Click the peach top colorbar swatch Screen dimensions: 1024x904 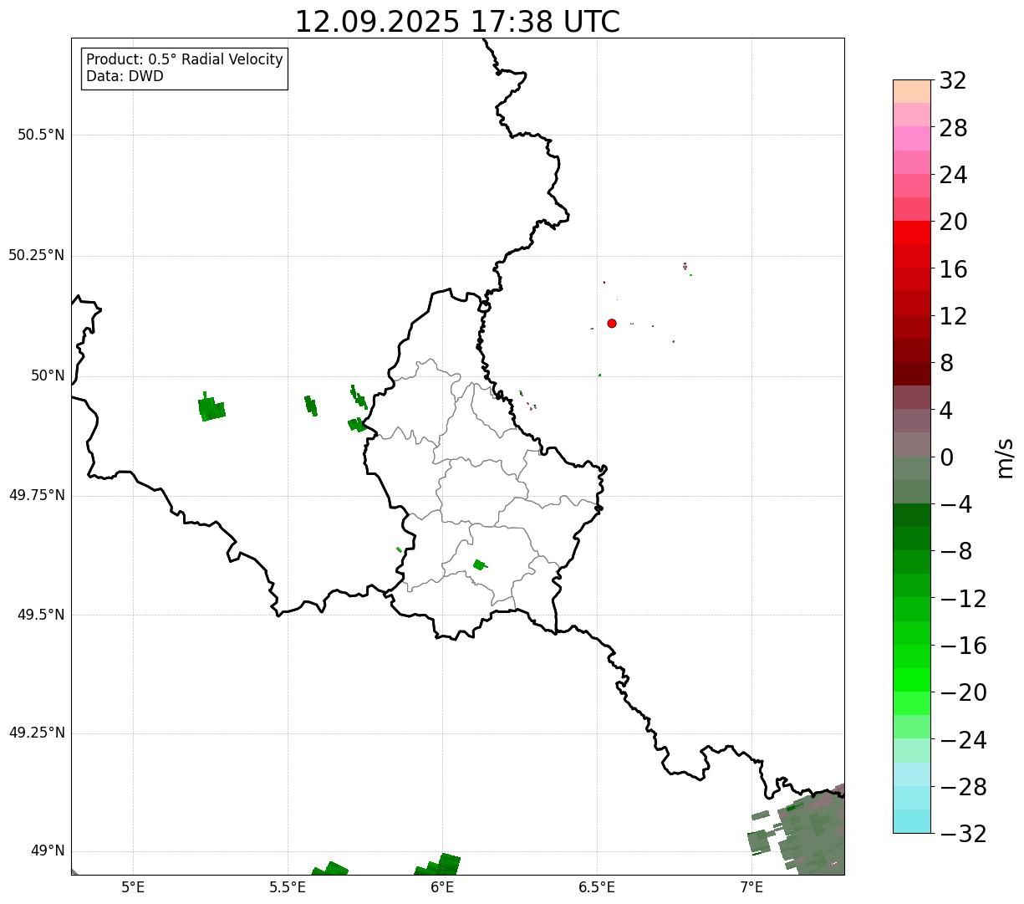click(912, 91)
